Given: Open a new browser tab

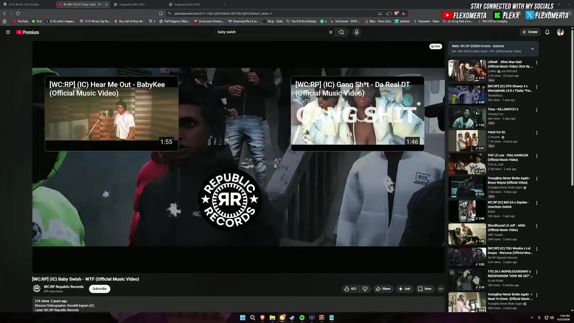Looking at the screenshot, I should click(225, 4).
